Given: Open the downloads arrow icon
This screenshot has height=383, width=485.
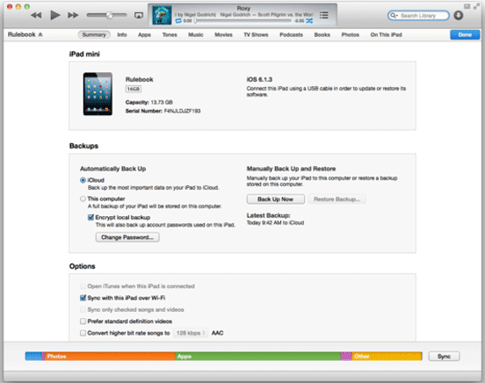Looking at the screenshot, I should 459,15.
